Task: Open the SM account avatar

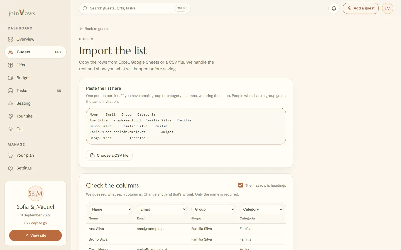Action: click(388, 8)
